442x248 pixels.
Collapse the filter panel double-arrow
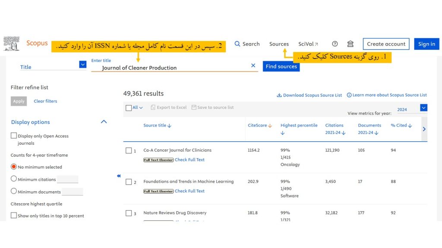point(119,176)
